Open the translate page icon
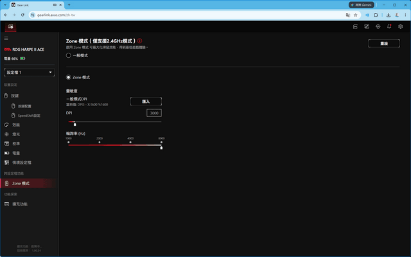Screen dimensions: 411x257 coord(348,15)
